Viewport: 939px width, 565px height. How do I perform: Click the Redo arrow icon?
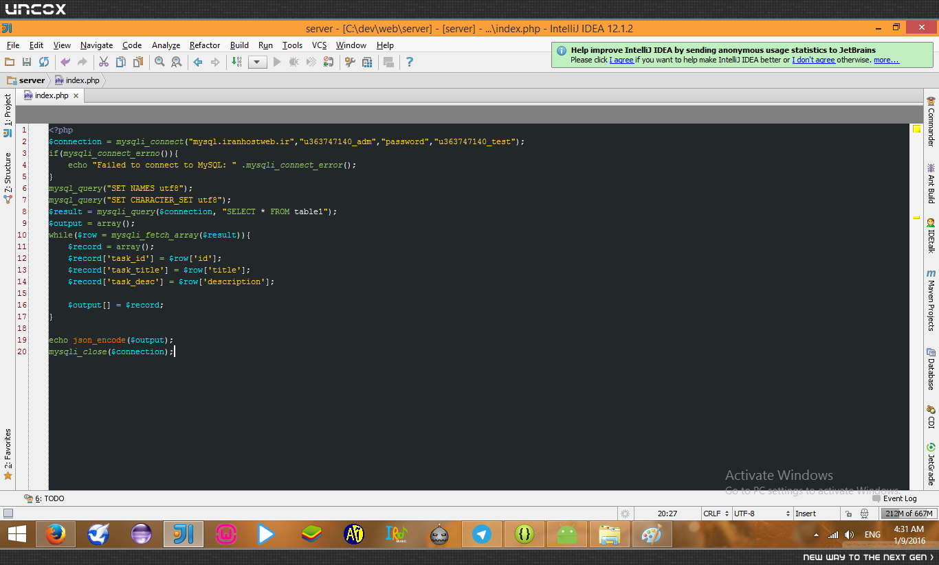[x=82, y=62]
